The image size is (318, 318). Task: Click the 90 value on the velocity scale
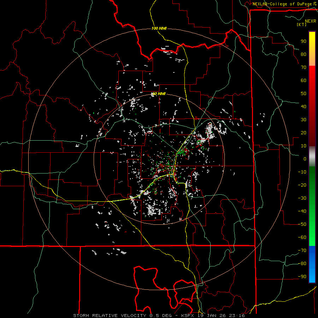(x=304, y=41)
